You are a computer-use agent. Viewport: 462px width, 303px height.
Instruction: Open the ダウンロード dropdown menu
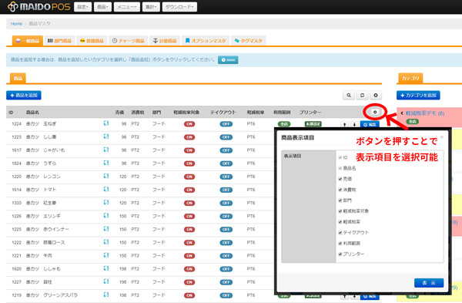click(x=179, y=7)
